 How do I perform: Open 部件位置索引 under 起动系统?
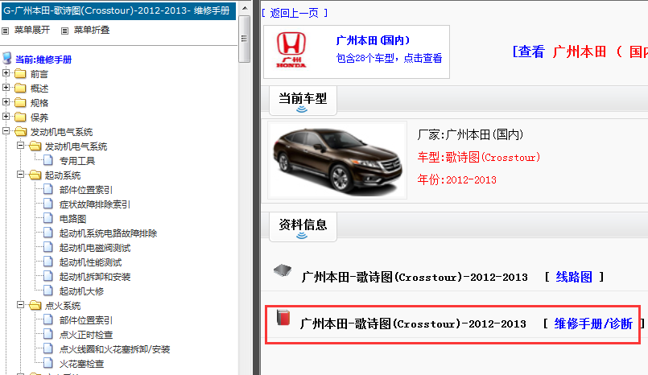coord(86,190)
